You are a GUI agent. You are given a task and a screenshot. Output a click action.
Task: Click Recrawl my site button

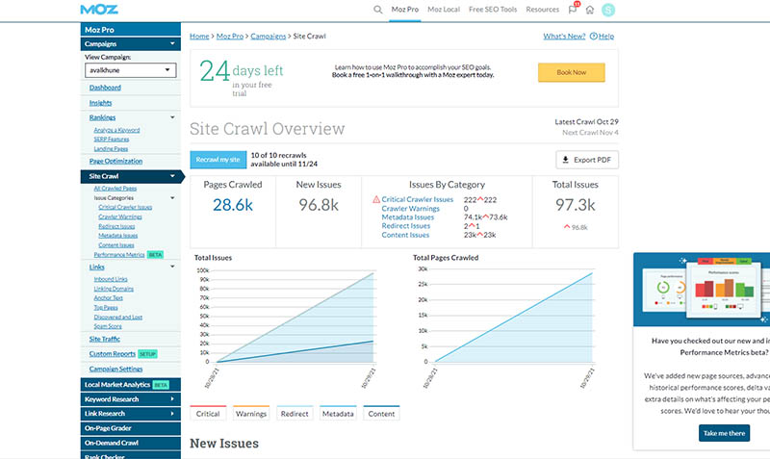tap(218, 160)
